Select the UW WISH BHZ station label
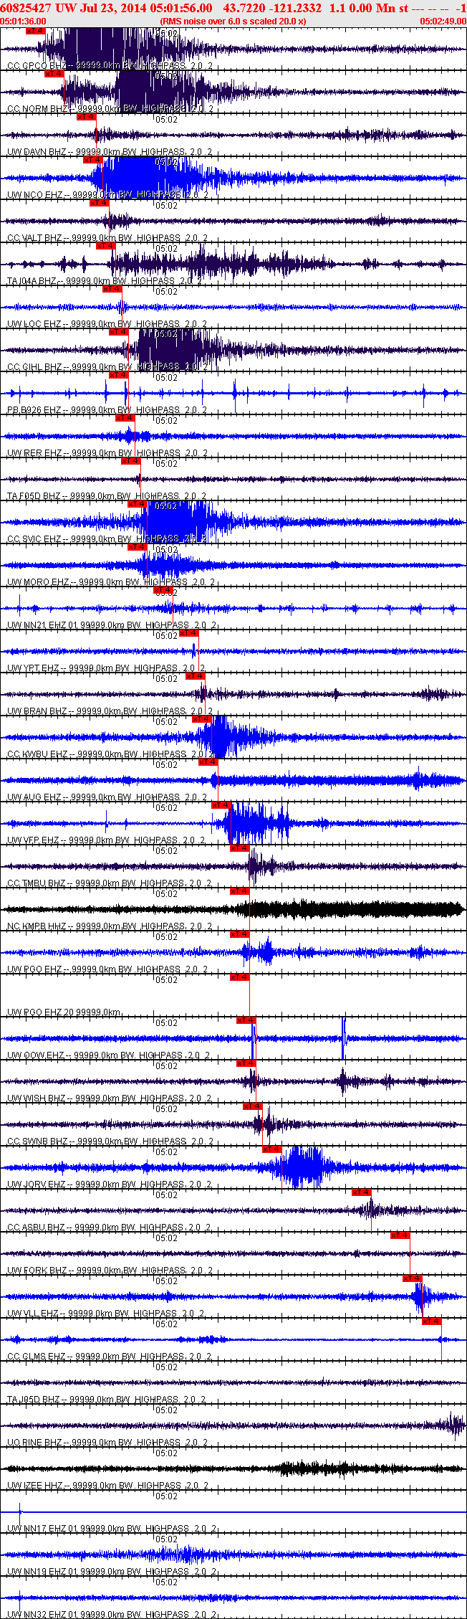Viewport: 467px width, 1619px height. pos(110,1098)
